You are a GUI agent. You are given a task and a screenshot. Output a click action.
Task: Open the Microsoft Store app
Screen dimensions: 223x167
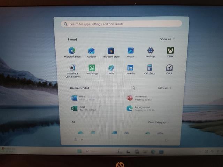click(111, 53)
